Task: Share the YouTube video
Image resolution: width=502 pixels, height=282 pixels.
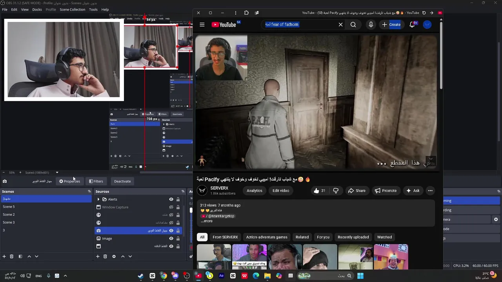Action: point(356,191)
